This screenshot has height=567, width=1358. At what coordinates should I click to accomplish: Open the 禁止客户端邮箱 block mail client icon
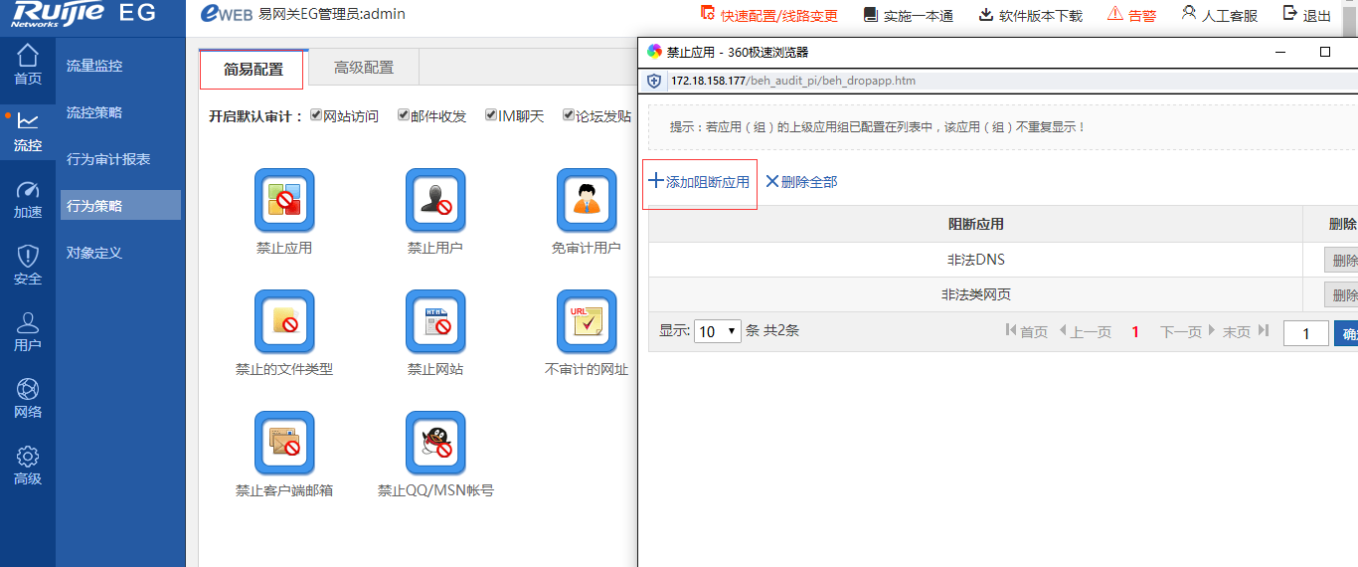point(284,443)
